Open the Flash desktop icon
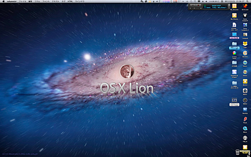Image resolution: width=251 pixels, height=157 pixels. pos(245,119)
